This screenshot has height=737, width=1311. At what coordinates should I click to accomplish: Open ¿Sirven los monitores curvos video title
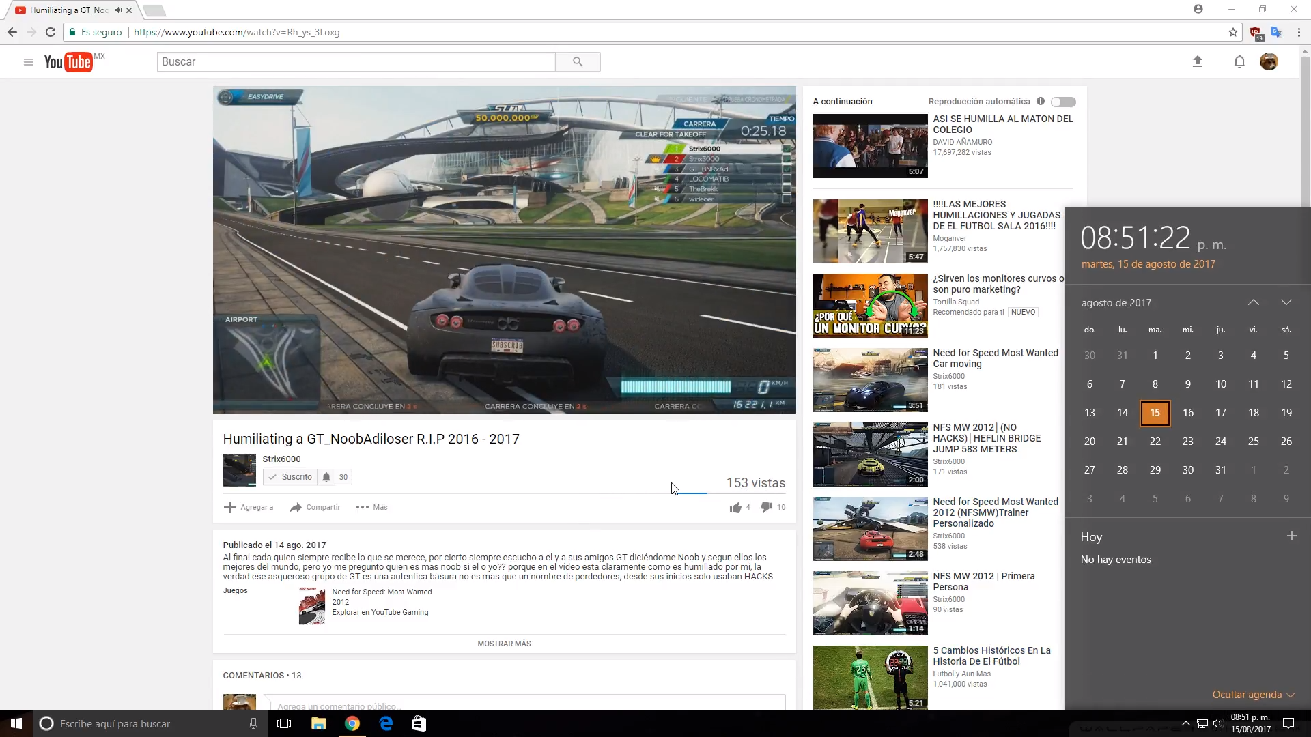998,284
